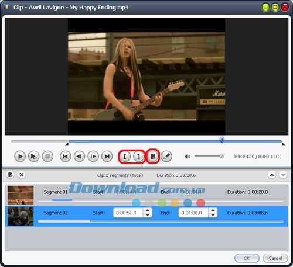Image resolution: width=293 pixels, height=267 pixels.
Task: Click Segment 01 Duration: 0:00:20.0
Action: [x=247, y=192]
